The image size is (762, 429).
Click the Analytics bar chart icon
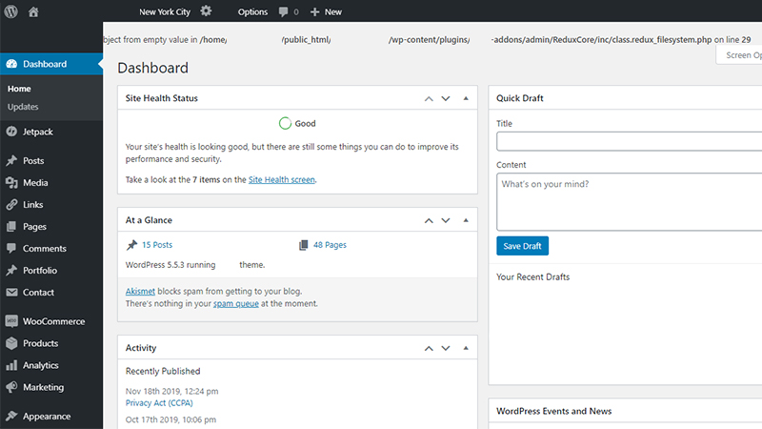tap(11, 365)
